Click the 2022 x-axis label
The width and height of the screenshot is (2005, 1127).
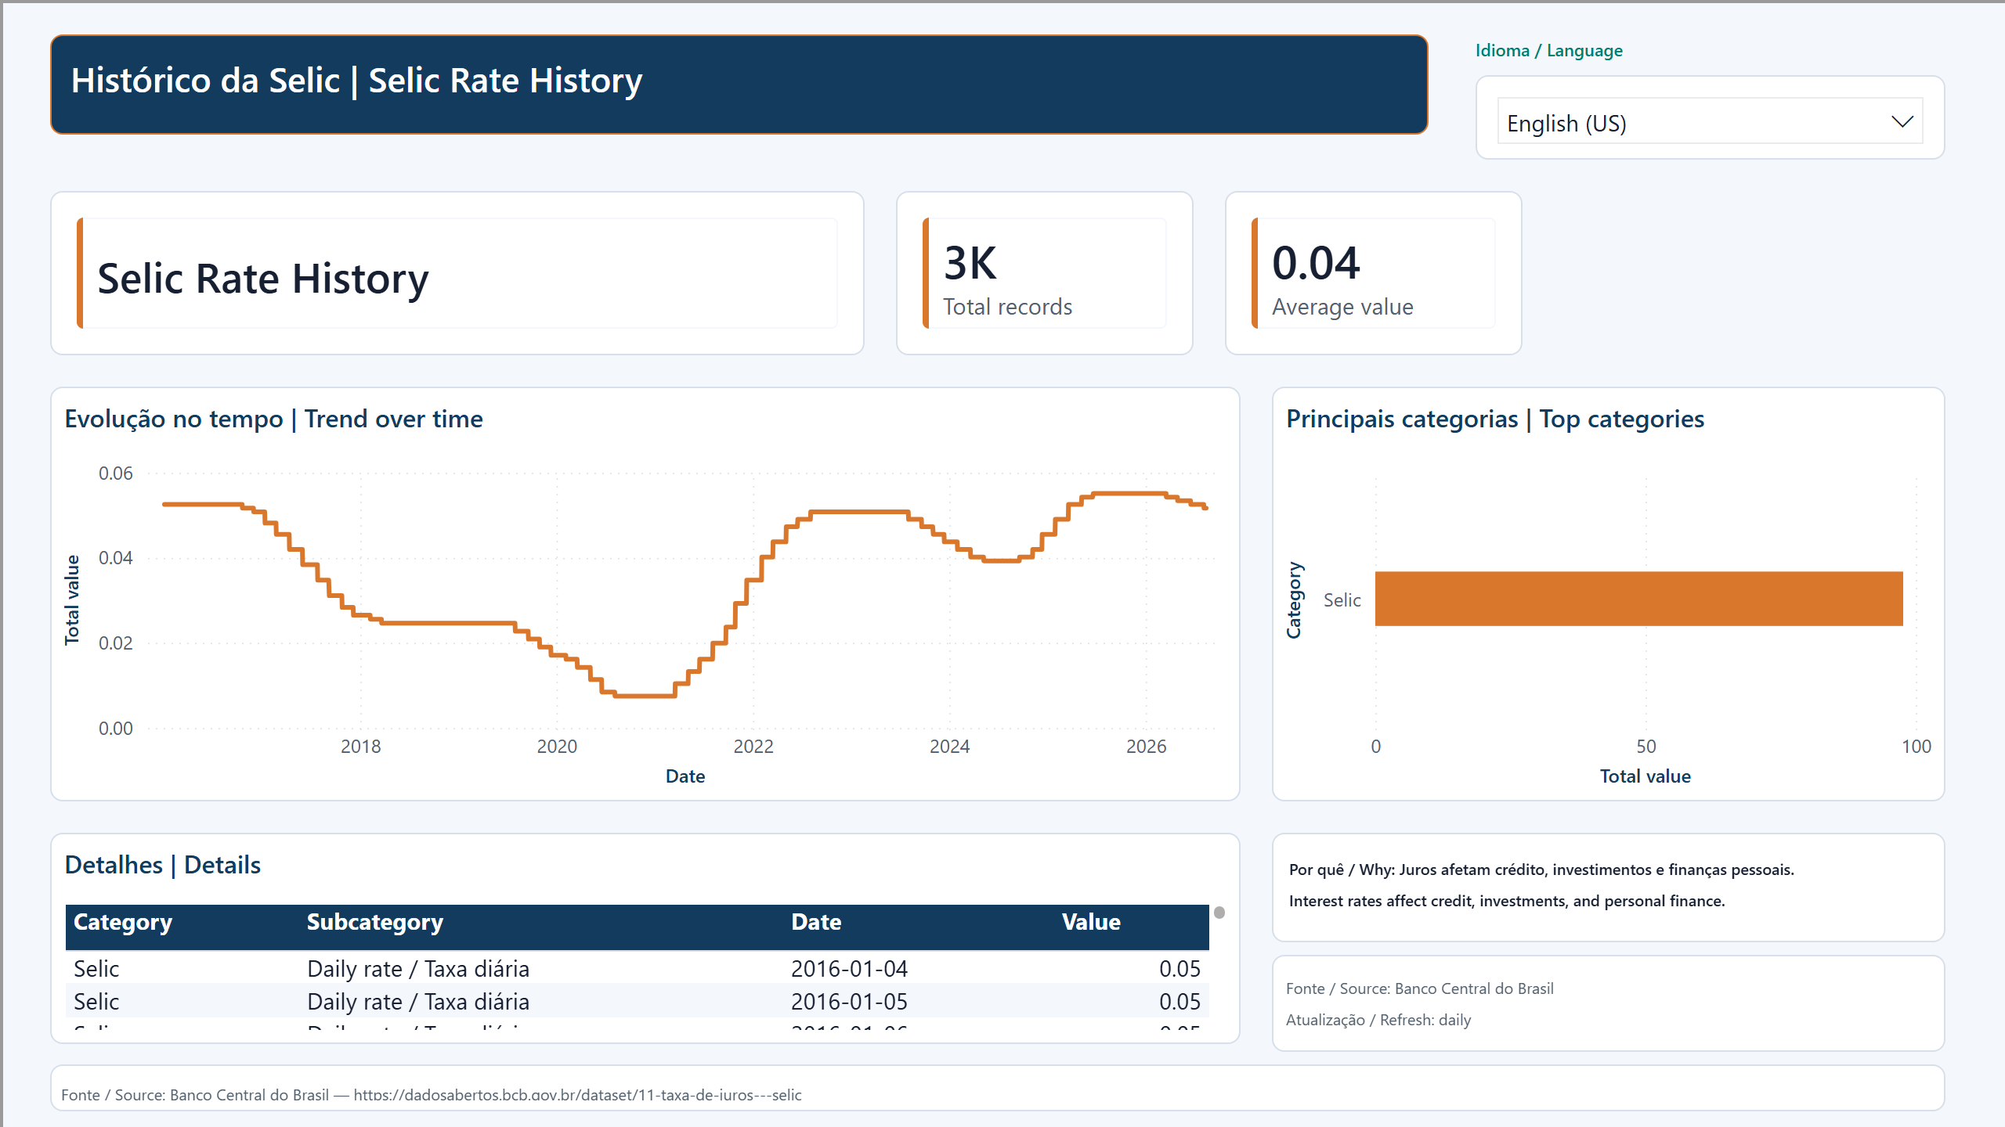753,747
